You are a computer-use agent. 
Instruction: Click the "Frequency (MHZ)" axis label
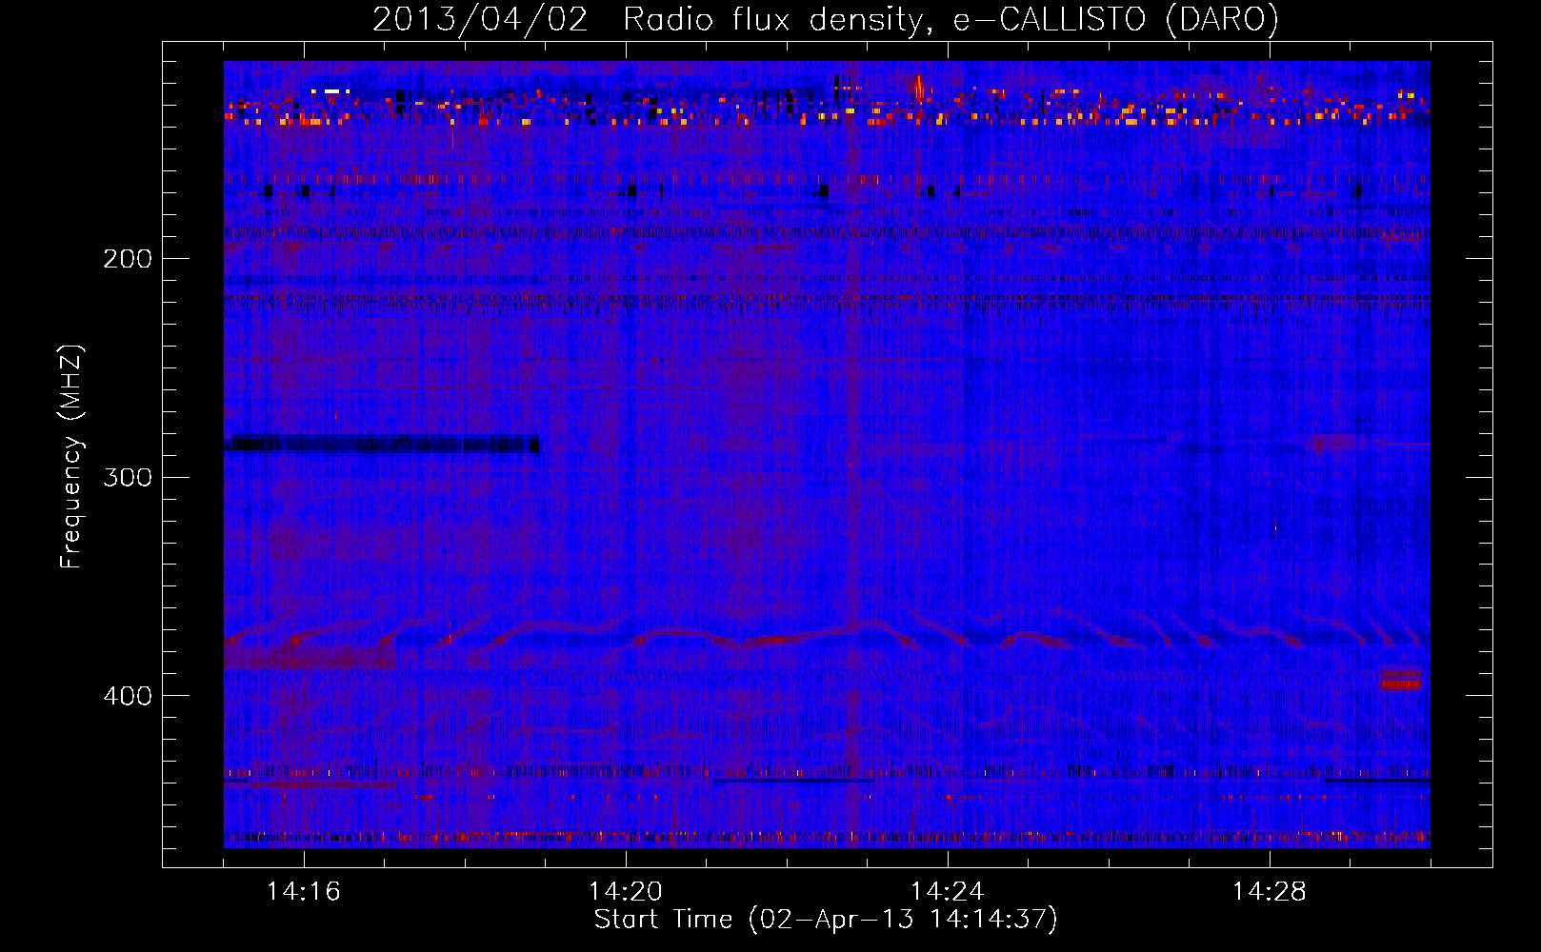coord(71,457)
